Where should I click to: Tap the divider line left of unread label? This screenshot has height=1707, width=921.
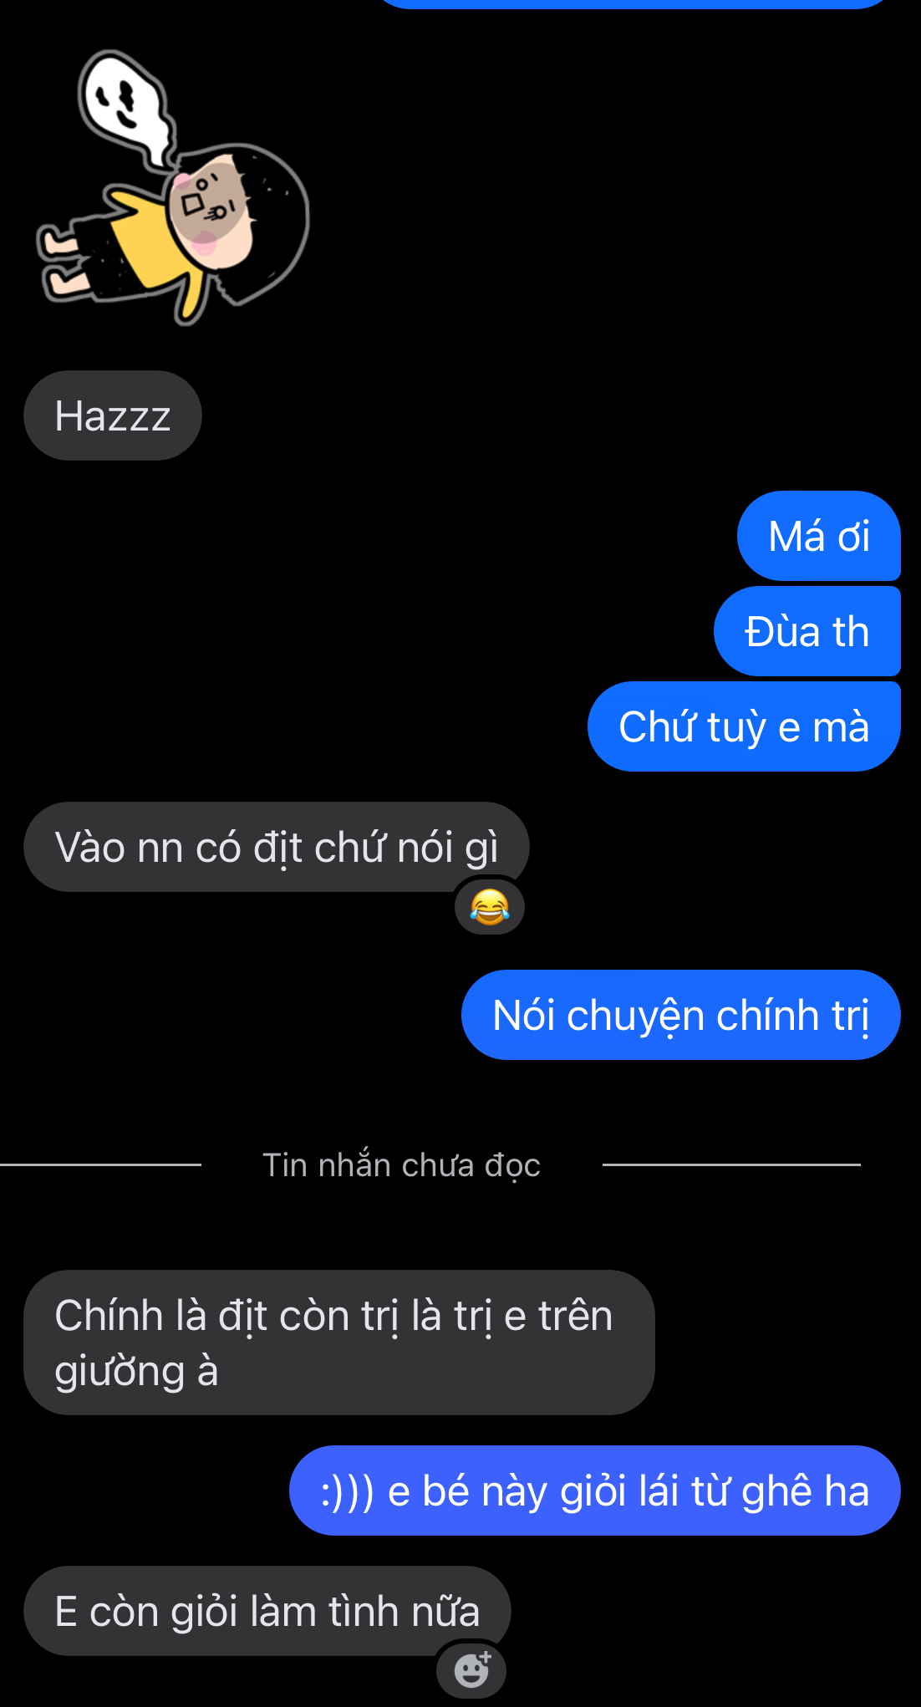click(x=100, y=1164)
